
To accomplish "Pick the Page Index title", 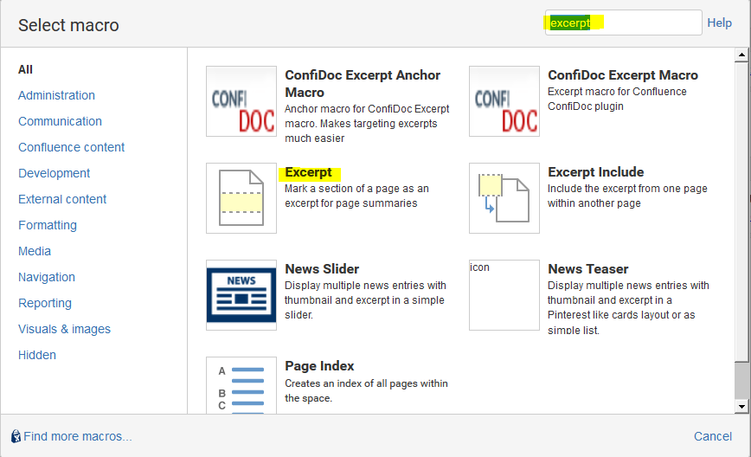I will coord(319,366).
